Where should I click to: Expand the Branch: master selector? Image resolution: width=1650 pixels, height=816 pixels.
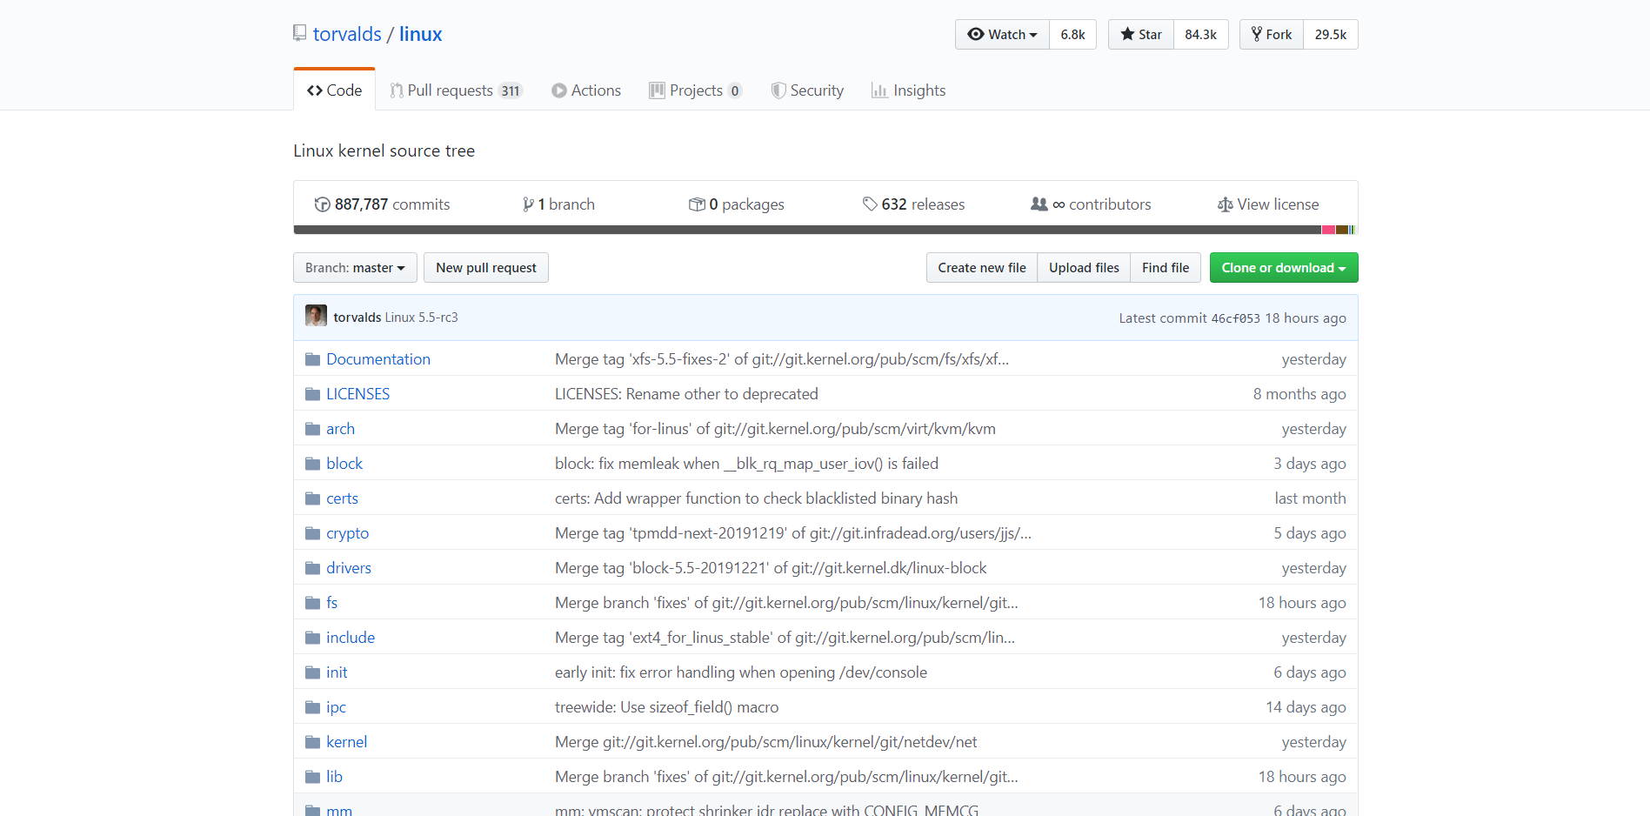355,268
